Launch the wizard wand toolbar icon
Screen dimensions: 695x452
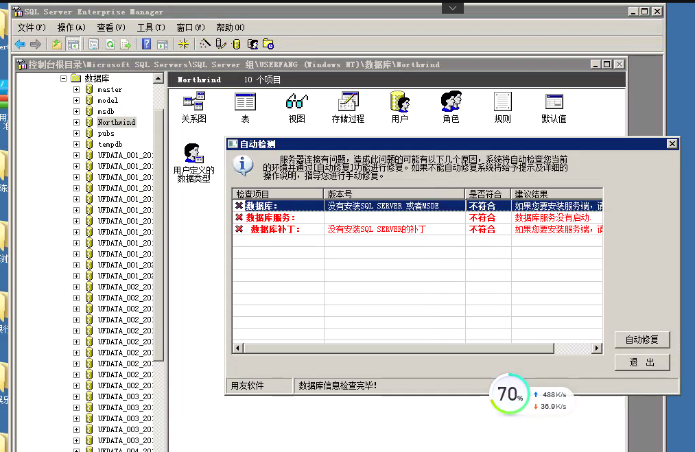pos(204,44)
